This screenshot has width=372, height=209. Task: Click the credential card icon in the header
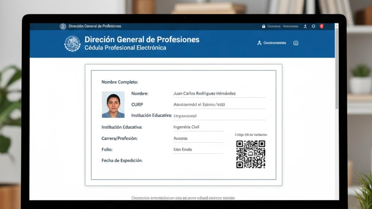click(x=296, y=43)
